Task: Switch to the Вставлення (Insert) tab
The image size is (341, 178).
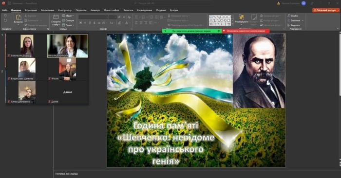Action: [x=31, y=10]
